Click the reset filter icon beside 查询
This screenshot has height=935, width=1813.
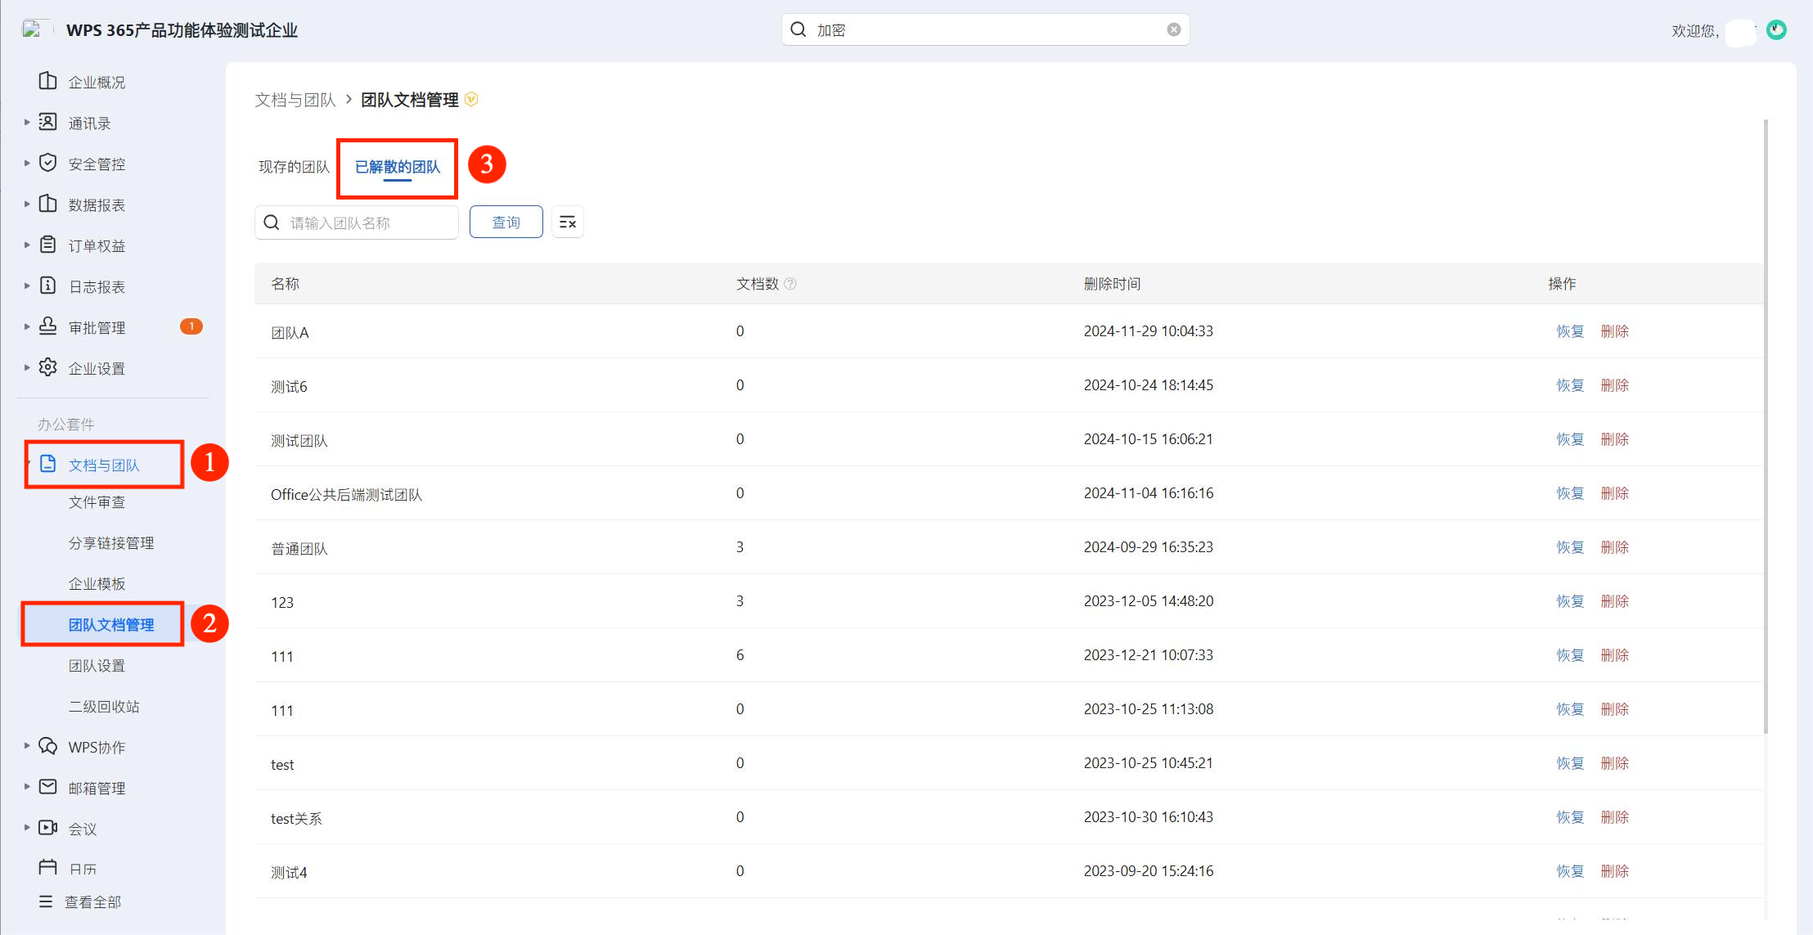(x=568, y=223)
